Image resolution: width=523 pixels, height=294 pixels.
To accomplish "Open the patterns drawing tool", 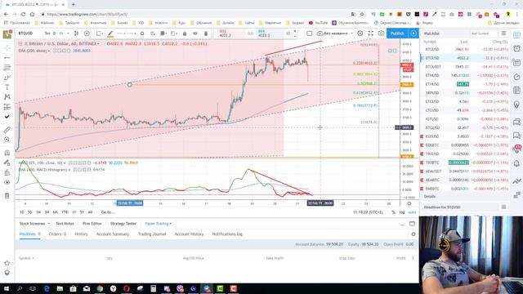I will pos(7,96).
